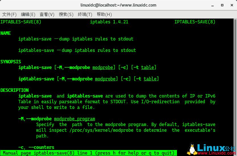Click underlined modprobe in iptables-save synopsis
Viewport: 237px width, 156px height.
click(x=103, y=67)
